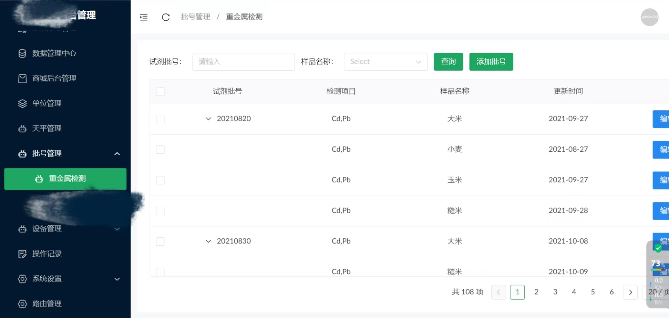Click the 查询 search button
The height and width of the screenshot is (318, 669).
448,62
